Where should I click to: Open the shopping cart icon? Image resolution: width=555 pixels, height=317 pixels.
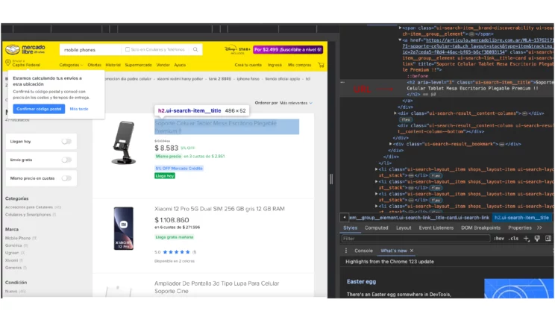321,65
